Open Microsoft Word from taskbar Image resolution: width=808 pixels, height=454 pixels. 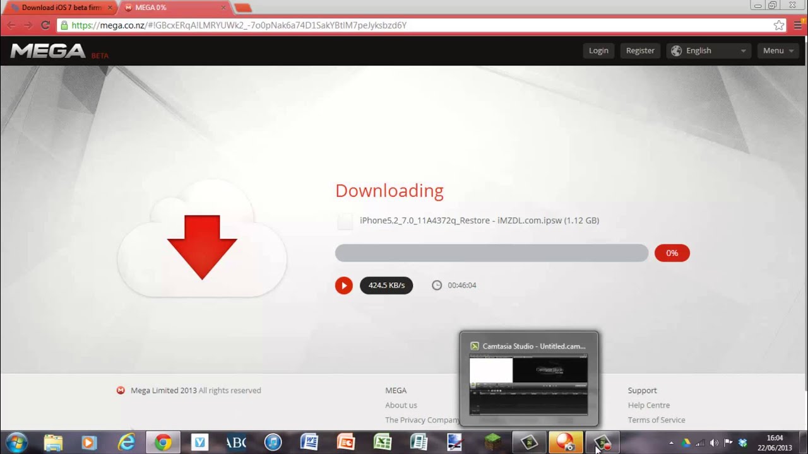tap(309, 443)
